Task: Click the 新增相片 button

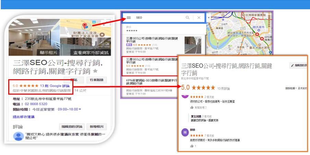Action: 97,127
